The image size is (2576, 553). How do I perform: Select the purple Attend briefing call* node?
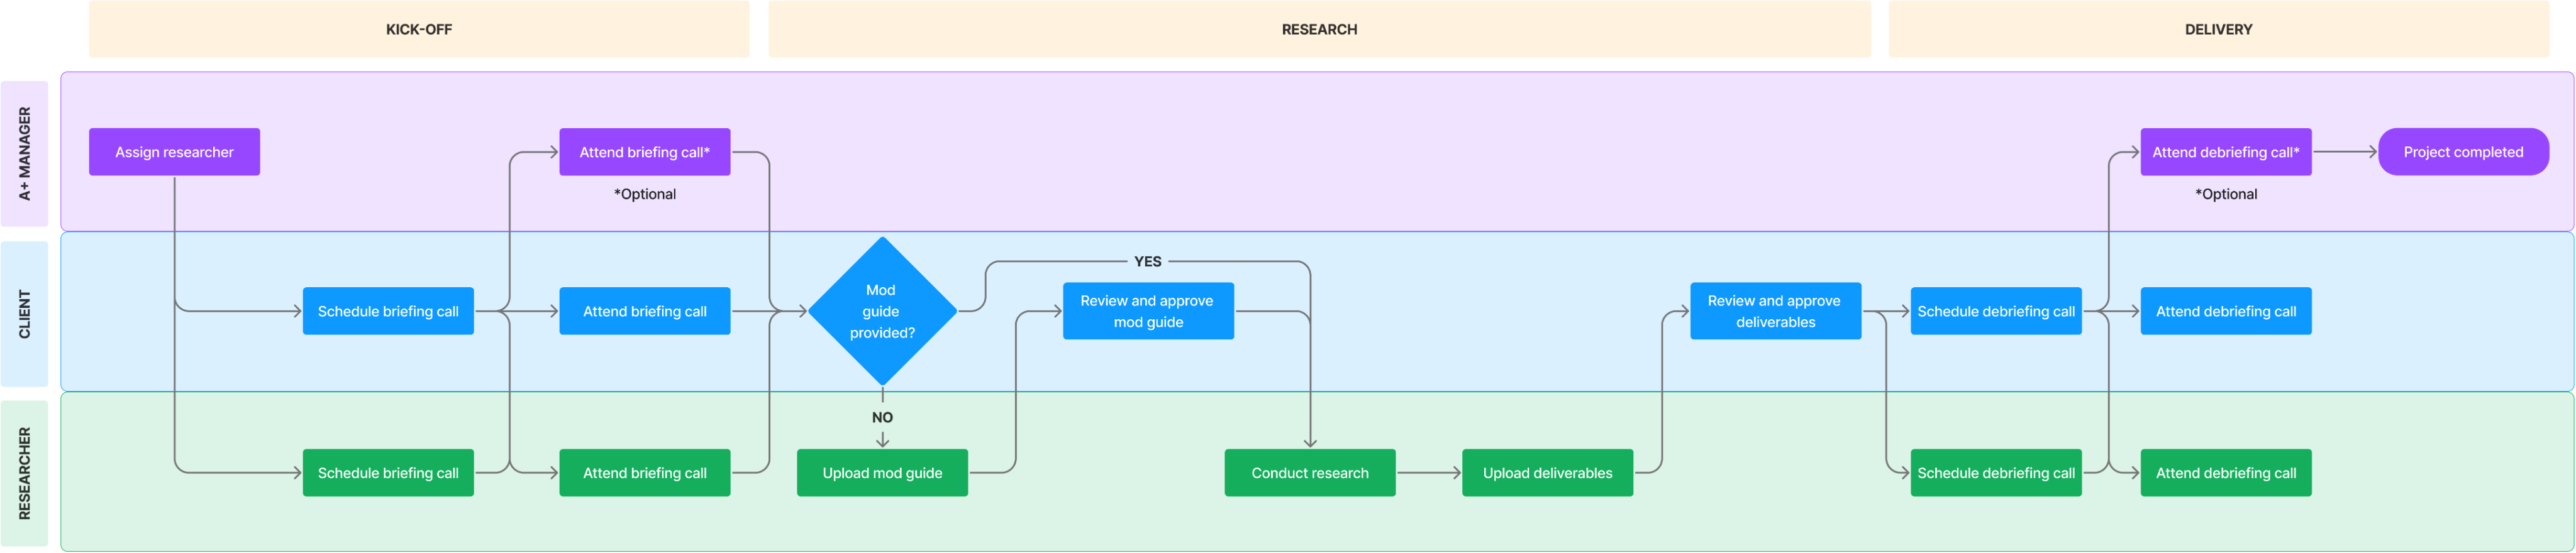tap(645, 152)
